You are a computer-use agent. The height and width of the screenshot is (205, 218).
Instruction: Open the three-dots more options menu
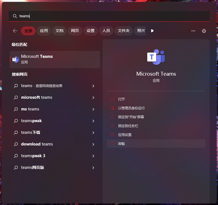pyautogui.click(x=193, y=31)
